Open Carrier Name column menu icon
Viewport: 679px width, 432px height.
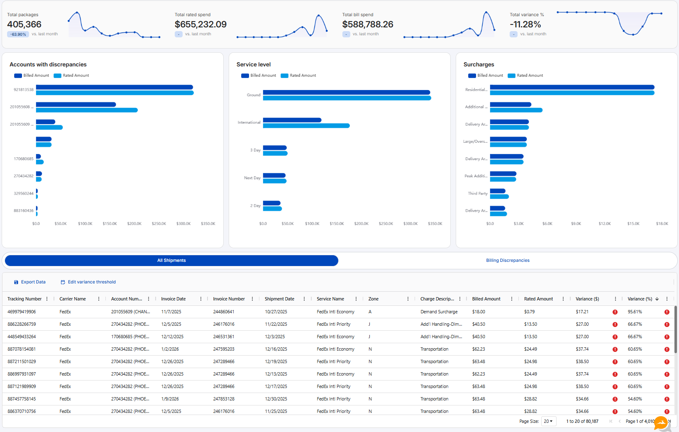[99, 299]
